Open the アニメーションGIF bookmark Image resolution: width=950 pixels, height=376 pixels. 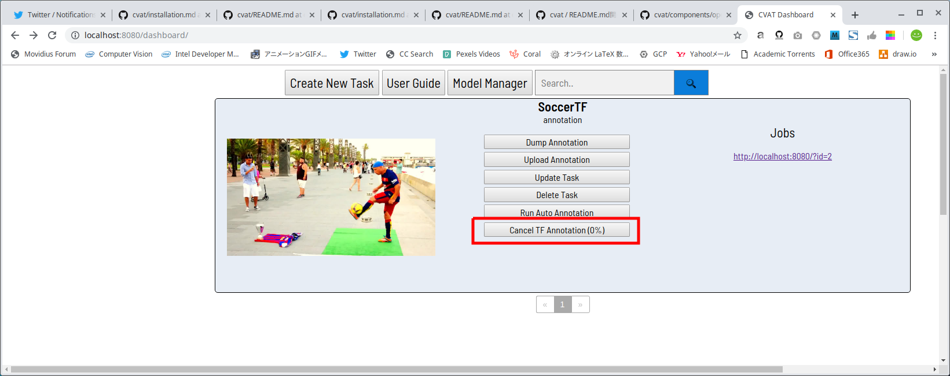click(289, 54)
